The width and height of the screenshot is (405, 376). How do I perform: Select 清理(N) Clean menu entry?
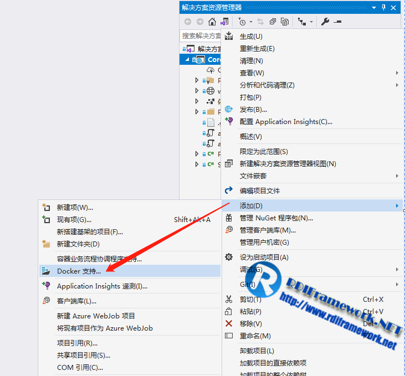(311, 61)
